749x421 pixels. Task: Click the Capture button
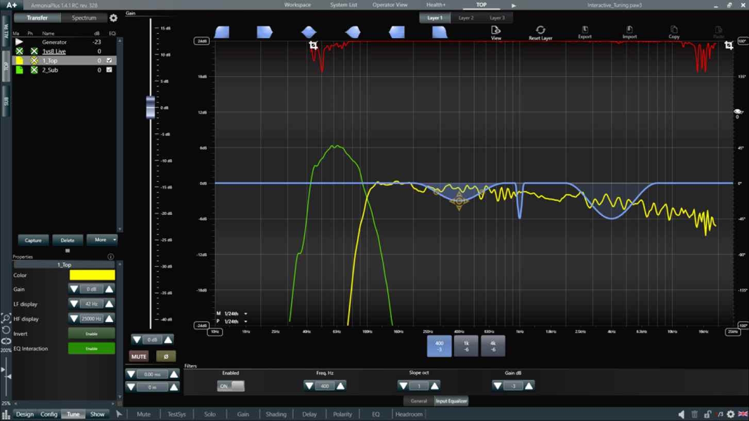pos(34,240)
